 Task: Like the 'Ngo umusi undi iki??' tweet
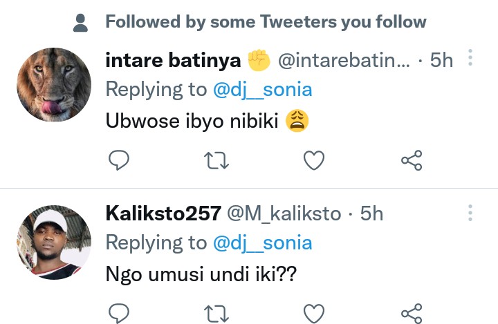coord(315,313)
